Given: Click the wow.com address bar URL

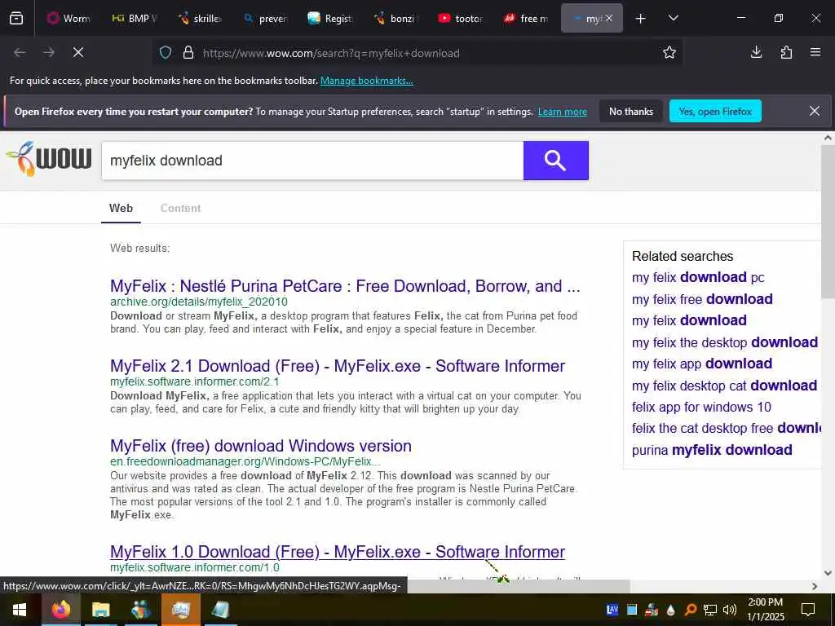Looking at the screenshot, I should [x=331, y=53].
